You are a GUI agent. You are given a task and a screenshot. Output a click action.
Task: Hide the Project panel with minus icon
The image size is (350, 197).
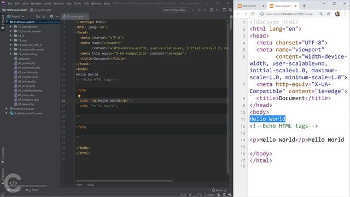pyautogui.click(x=57, y=16)
